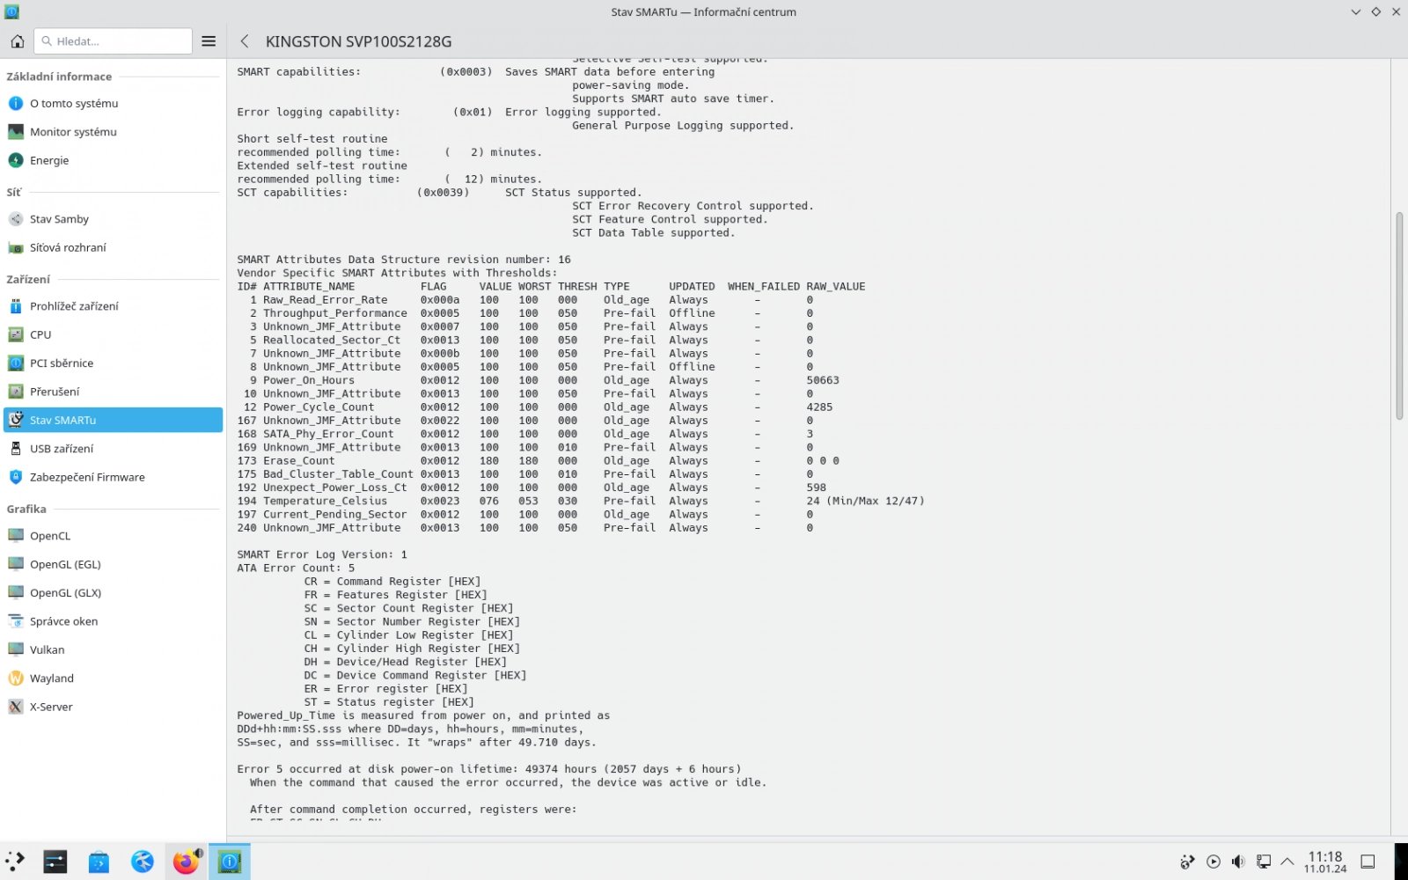Click the 'SMART Error Log Version: 1' line
Image resolution: width=1408 pixels, height=880 pixels.
[322, 554]
